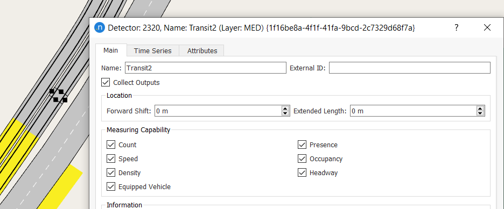Close the Detector dialog window
Viewport: 504px width, 209px height.
[487, 27]
